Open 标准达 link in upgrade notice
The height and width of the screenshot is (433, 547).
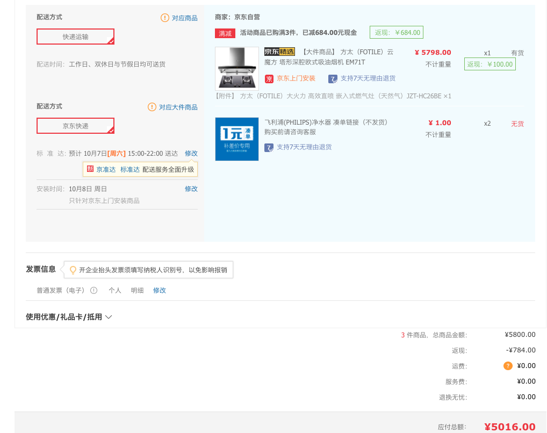(130, 170)
